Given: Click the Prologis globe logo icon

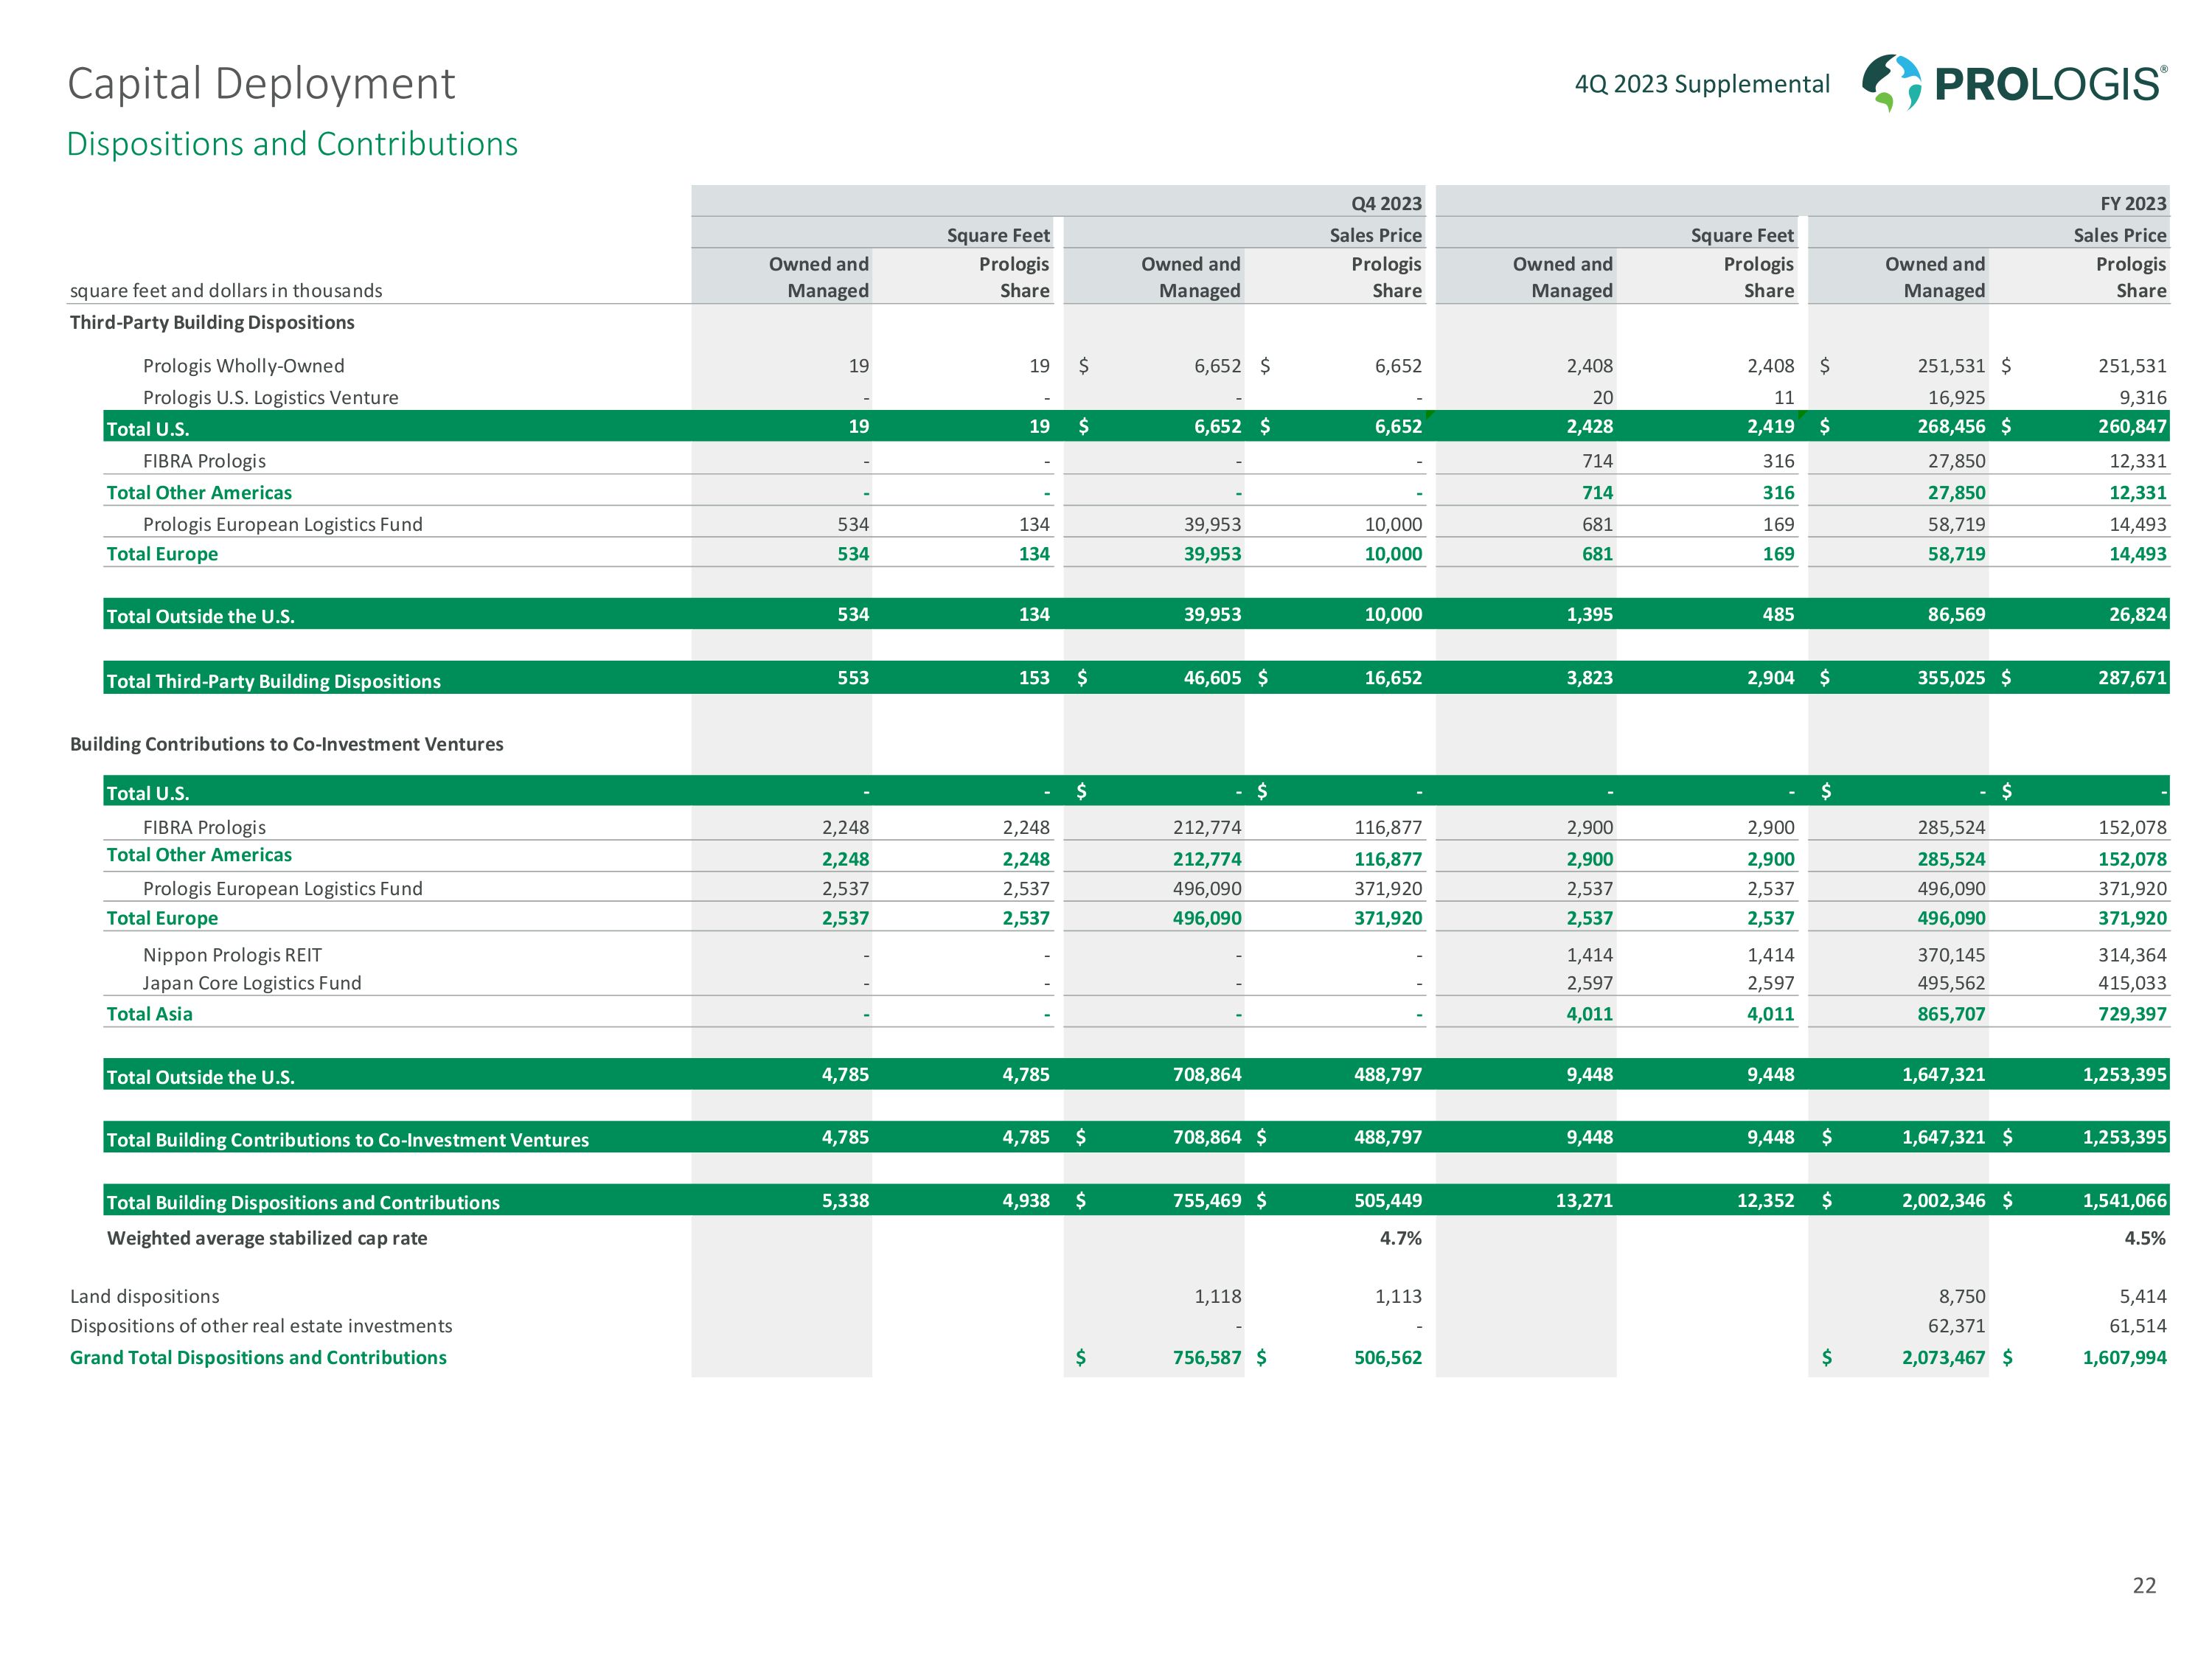Looking at the screenshot, I should pos(1890,82).
